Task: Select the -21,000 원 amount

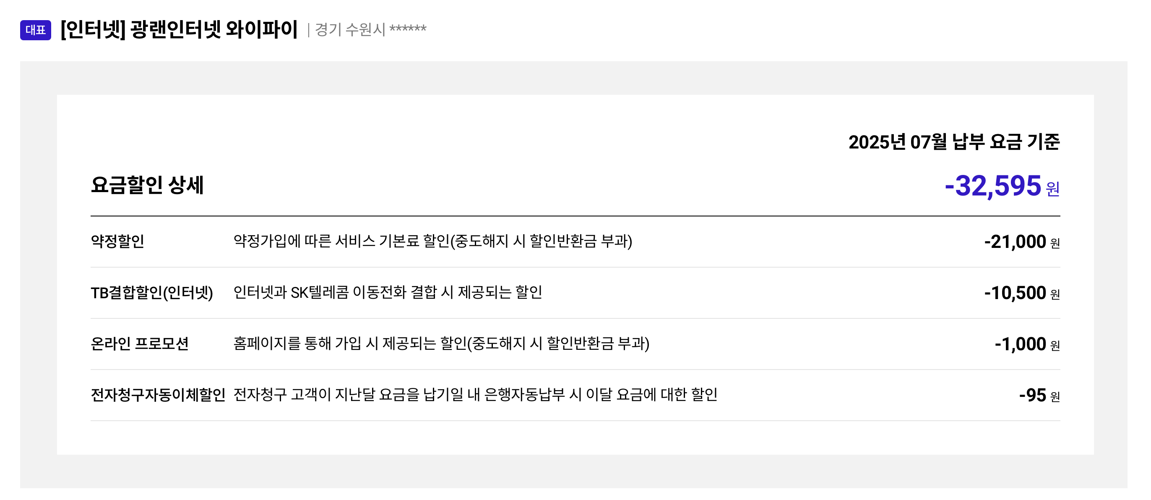Action: click(1022, 242)
